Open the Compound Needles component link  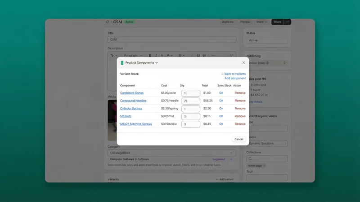[133, 101]
